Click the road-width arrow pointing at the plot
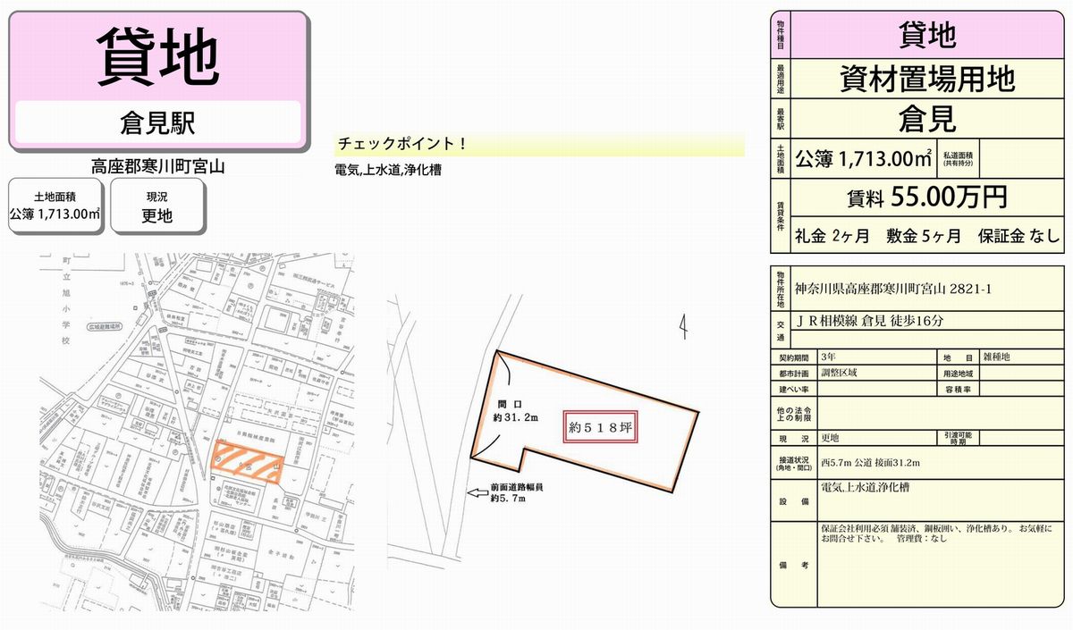The width and height of the screenshot is (1073, 630). pos(476,491)
